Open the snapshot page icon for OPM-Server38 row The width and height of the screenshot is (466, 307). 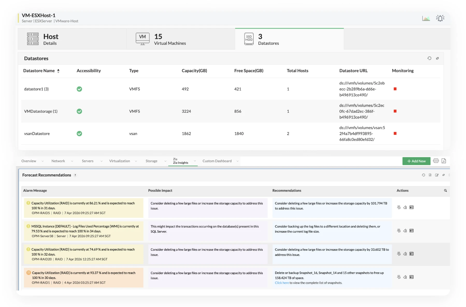tap(411, 231)
